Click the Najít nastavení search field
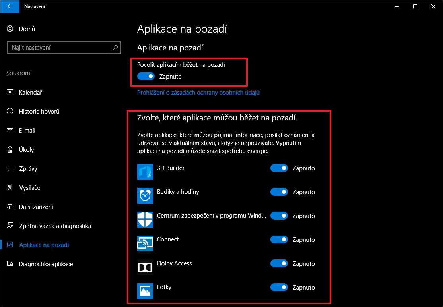443x307 pixels. [60, 48]
